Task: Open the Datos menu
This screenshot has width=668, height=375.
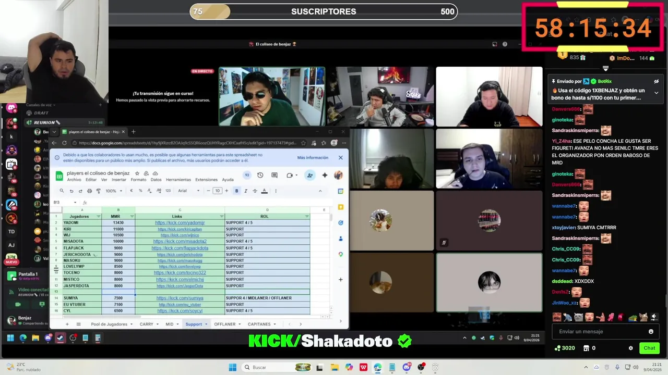Action: pyautogui.click(x=156, y=180)
